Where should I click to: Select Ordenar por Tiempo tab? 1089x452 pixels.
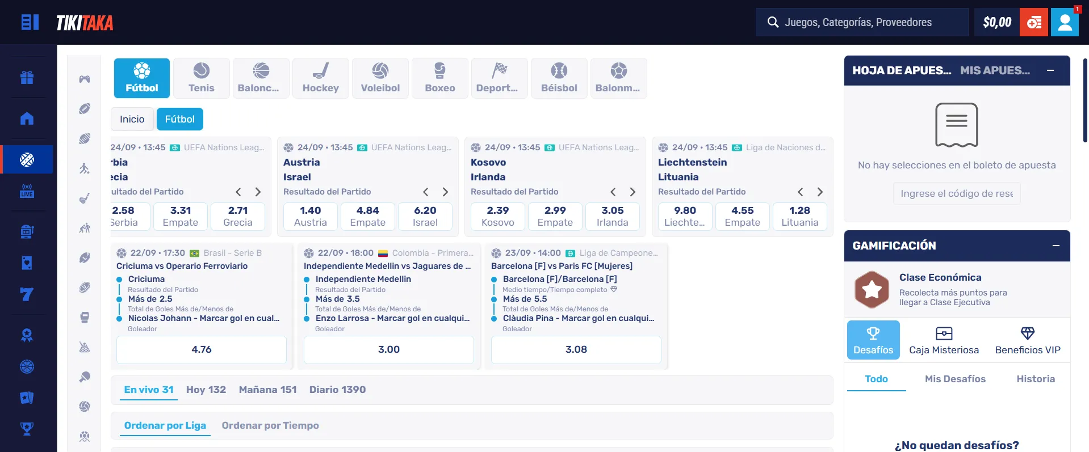pos(270,425)
